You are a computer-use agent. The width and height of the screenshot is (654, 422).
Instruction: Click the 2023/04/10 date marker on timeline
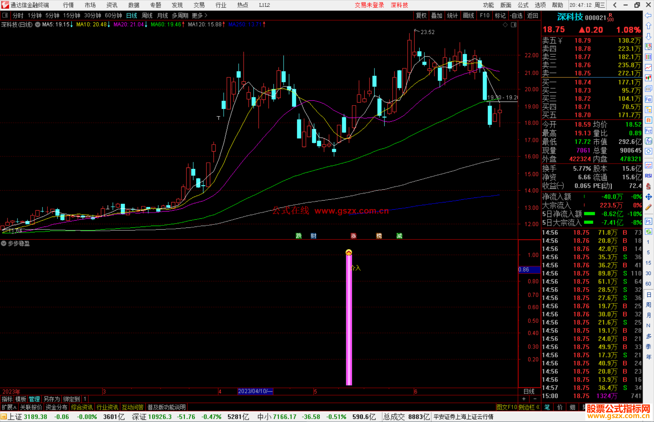255,391
